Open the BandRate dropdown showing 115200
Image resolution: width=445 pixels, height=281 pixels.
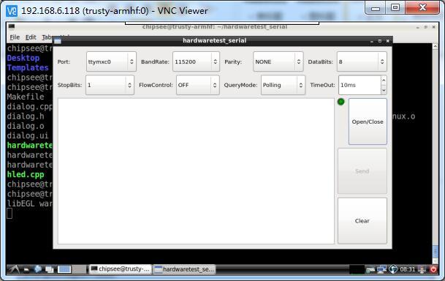click(196, 61)
